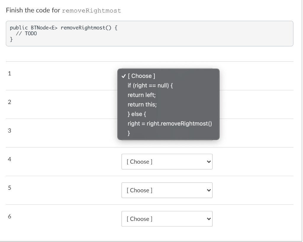
Task: Click the "// TODO" comment line
Action: click(x=27, y=33)
